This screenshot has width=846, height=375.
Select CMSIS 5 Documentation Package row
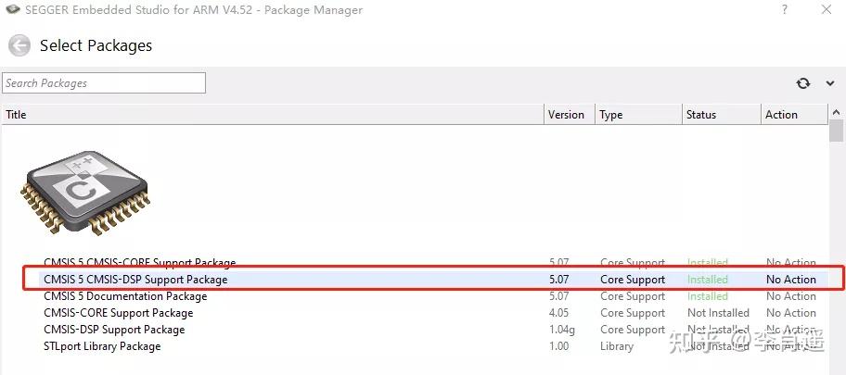pyautogui.click(x=125, y=296)
